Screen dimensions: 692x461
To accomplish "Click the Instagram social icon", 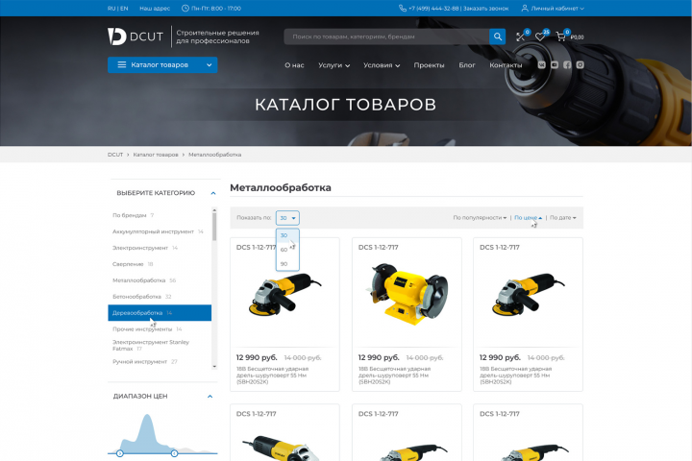I will pyautogui.click(x=580, y=65).
